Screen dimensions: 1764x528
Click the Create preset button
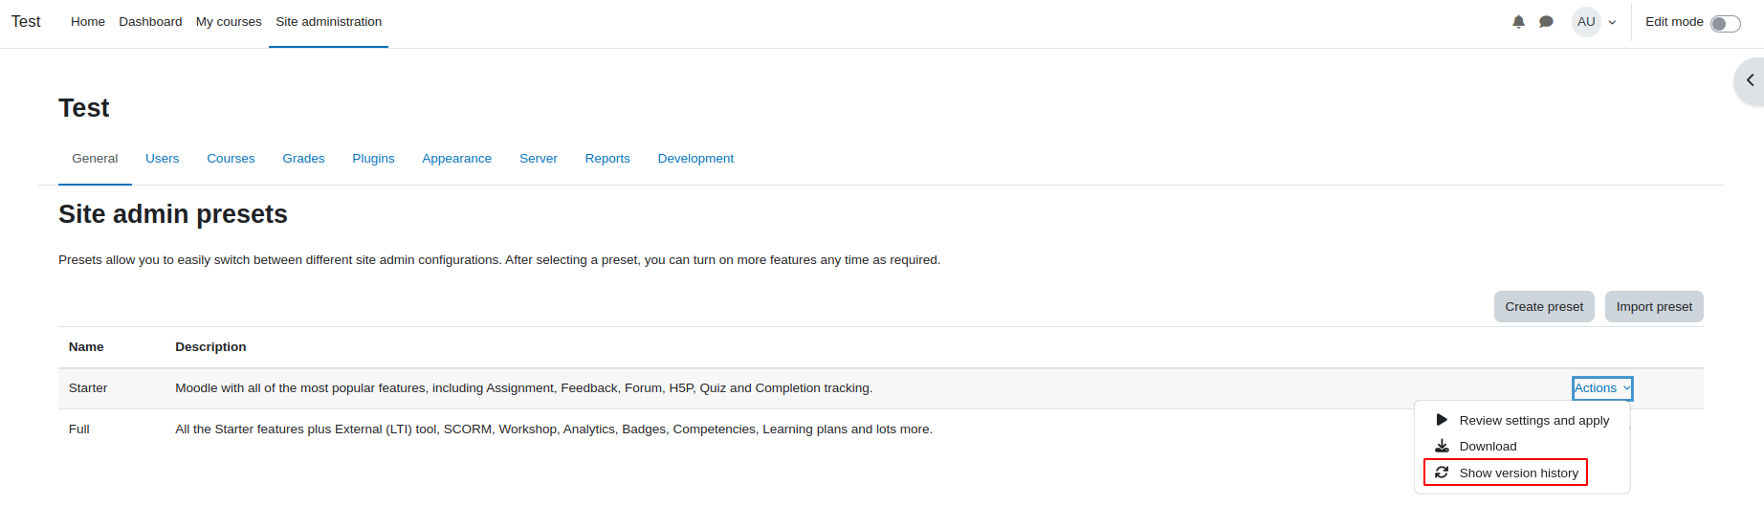tap(1544, 307)
